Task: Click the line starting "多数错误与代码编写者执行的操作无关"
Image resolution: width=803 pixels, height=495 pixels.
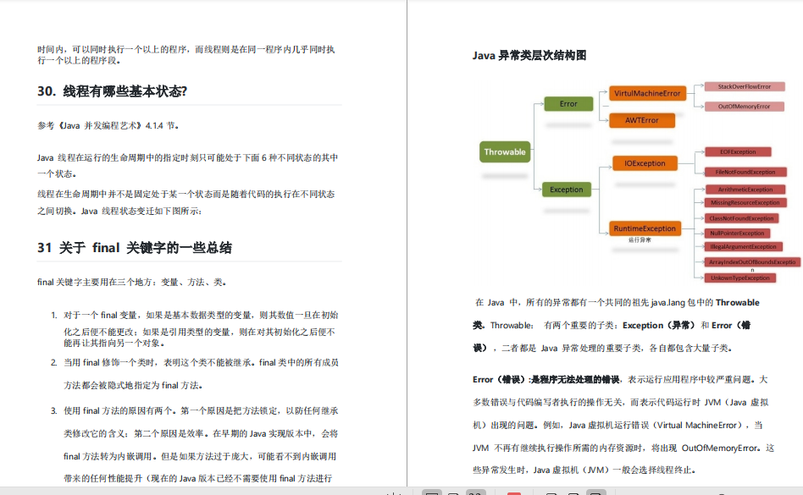Action: 621,403
